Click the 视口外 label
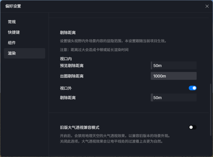The width and height of the screenshot is (213, 157). pos(66,88)
